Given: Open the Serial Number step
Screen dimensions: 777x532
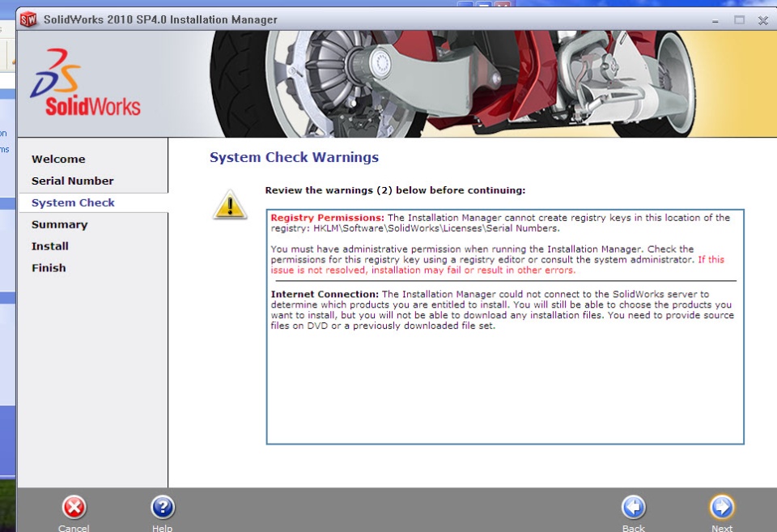Looking at the screenshot, I should (72, 181).
